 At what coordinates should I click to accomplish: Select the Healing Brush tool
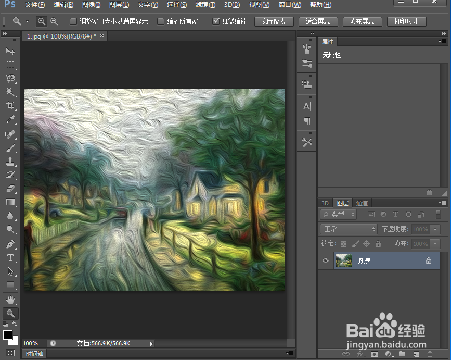click(10, 134)
